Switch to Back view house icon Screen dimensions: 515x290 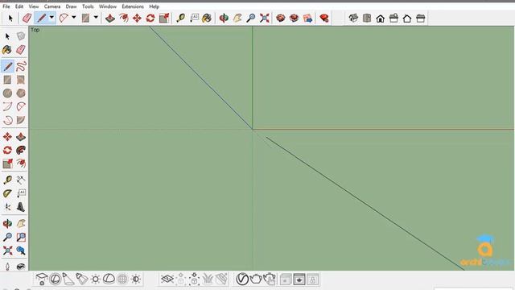[407, 18]
